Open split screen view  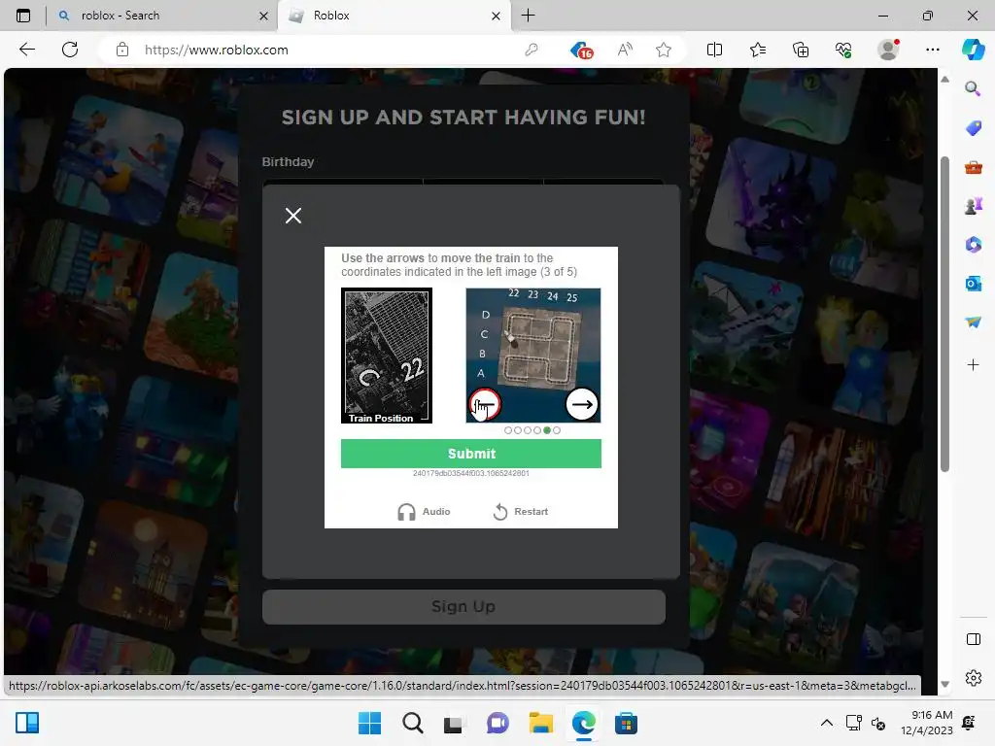(714, 50)
